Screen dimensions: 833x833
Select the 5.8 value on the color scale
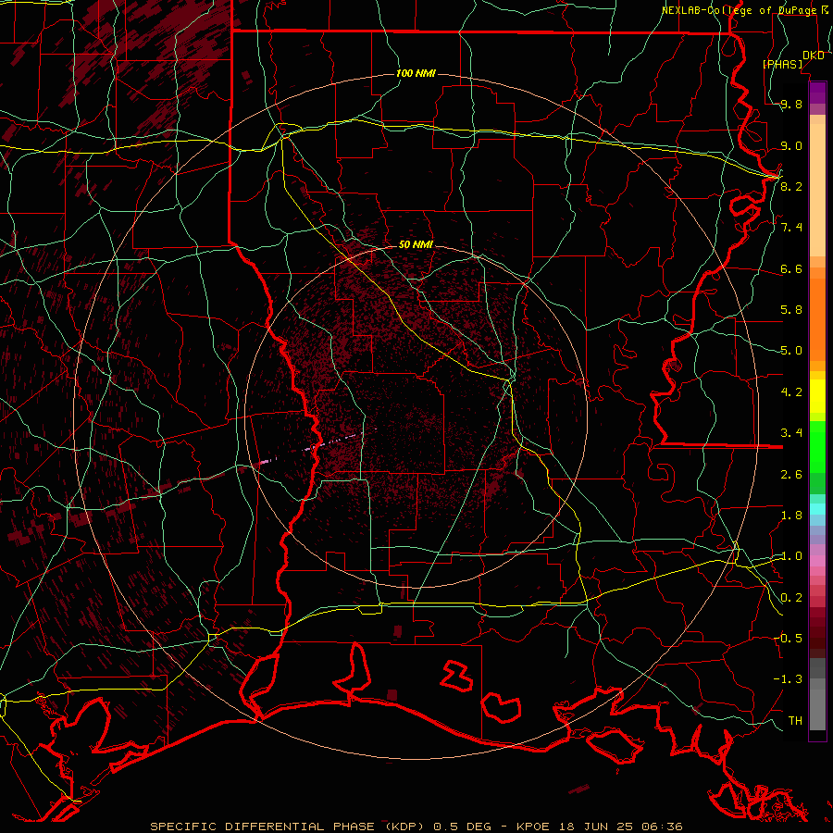(x=791, y=310)
